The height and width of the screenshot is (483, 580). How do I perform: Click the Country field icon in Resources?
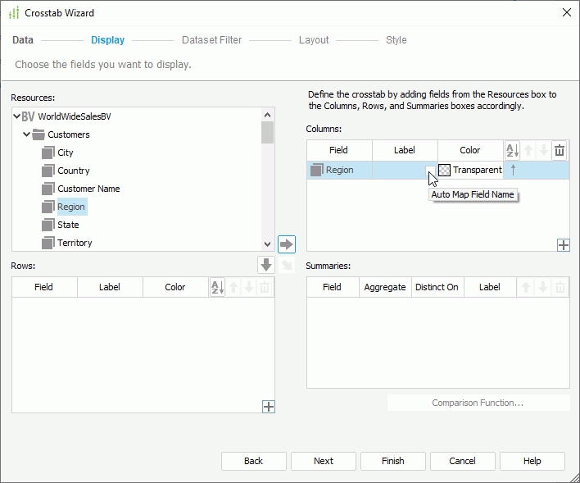click(48, 171)
